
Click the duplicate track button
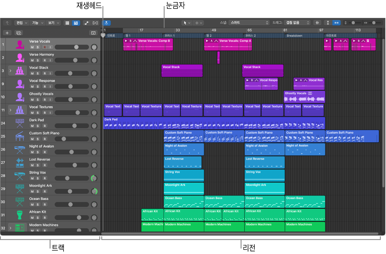[19, 33]
